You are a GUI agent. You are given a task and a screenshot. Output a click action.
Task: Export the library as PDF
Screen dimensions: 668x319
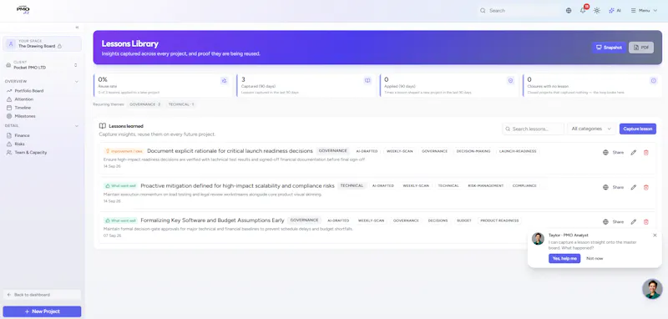641,48
